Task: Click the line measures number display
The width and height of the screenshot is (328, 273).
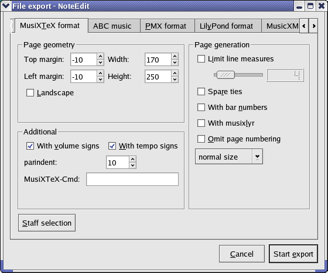Action: tap(285, 75)
